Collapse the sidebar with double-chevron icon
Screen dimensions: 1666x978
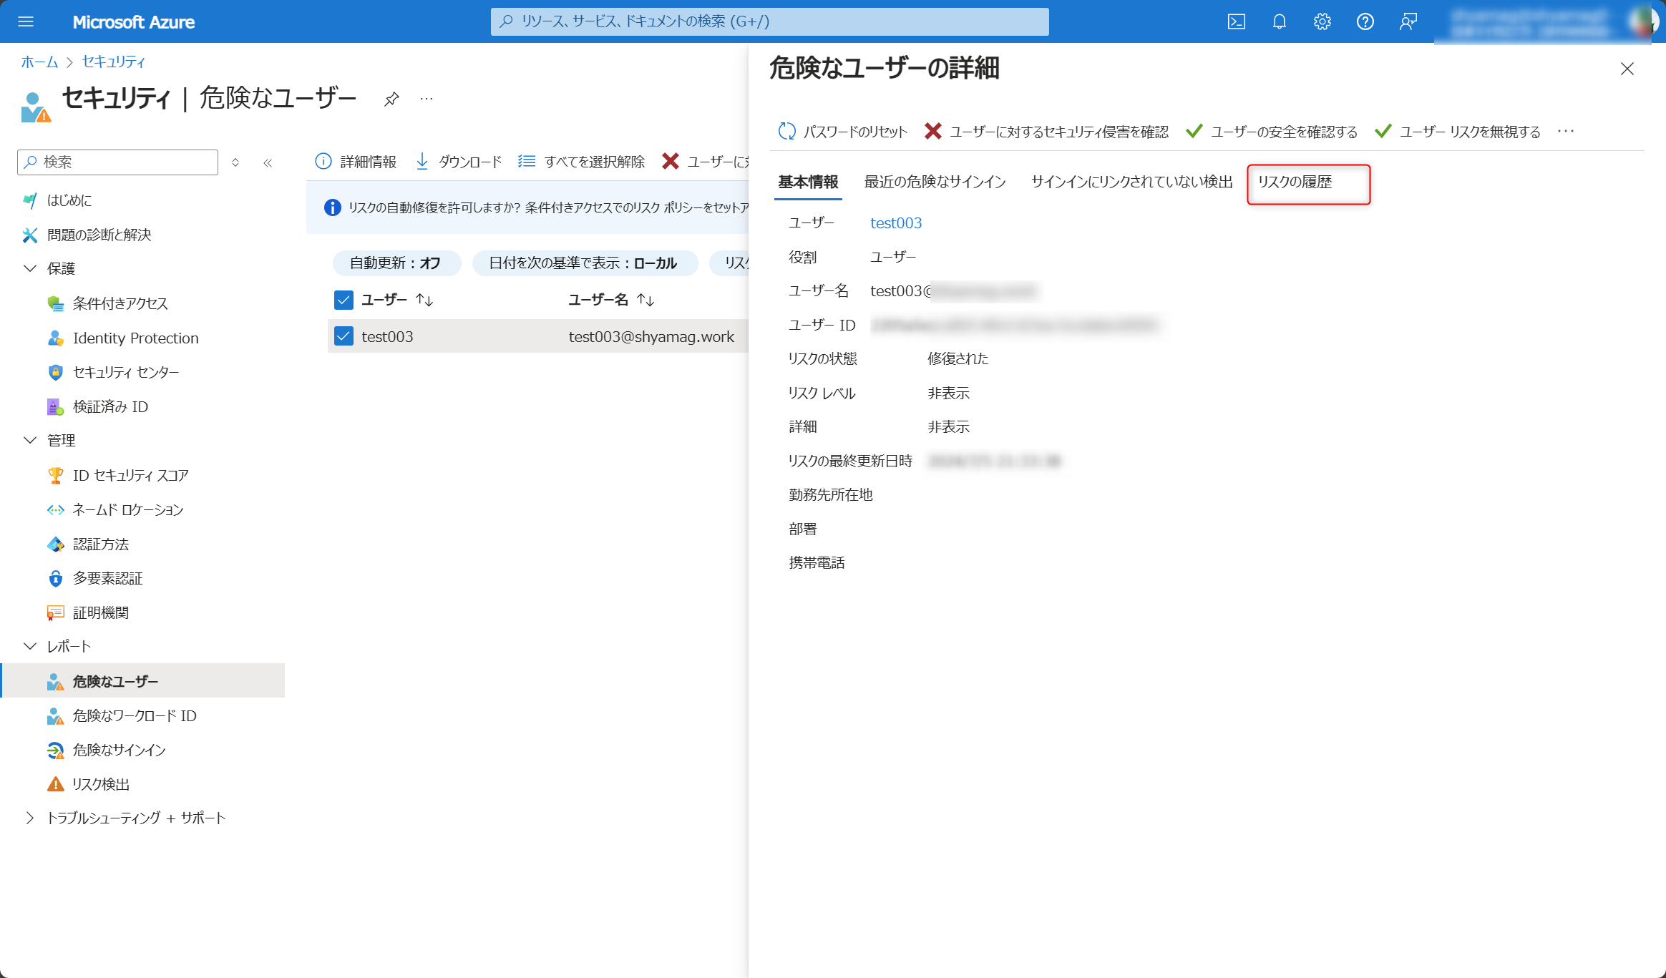(268, 162)
